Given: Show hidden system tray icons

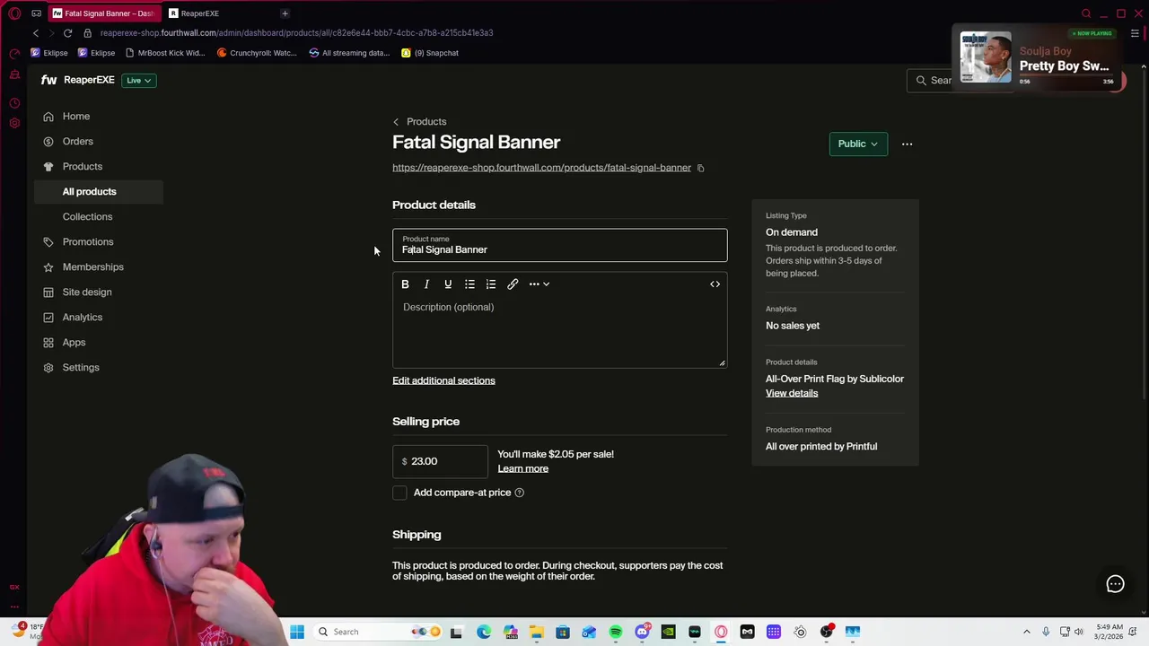Looking at the screenshot, I should [x=1029, y=632].
